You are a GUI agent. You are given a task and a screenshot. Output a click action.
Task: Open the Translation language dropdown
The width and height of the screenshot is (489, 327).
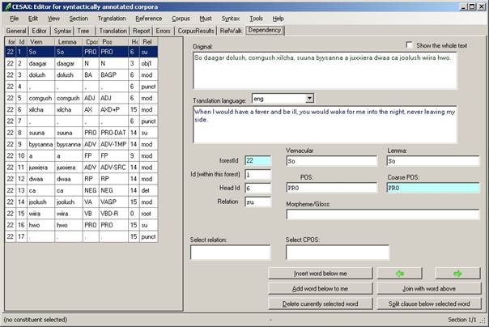tap(309, 98)
